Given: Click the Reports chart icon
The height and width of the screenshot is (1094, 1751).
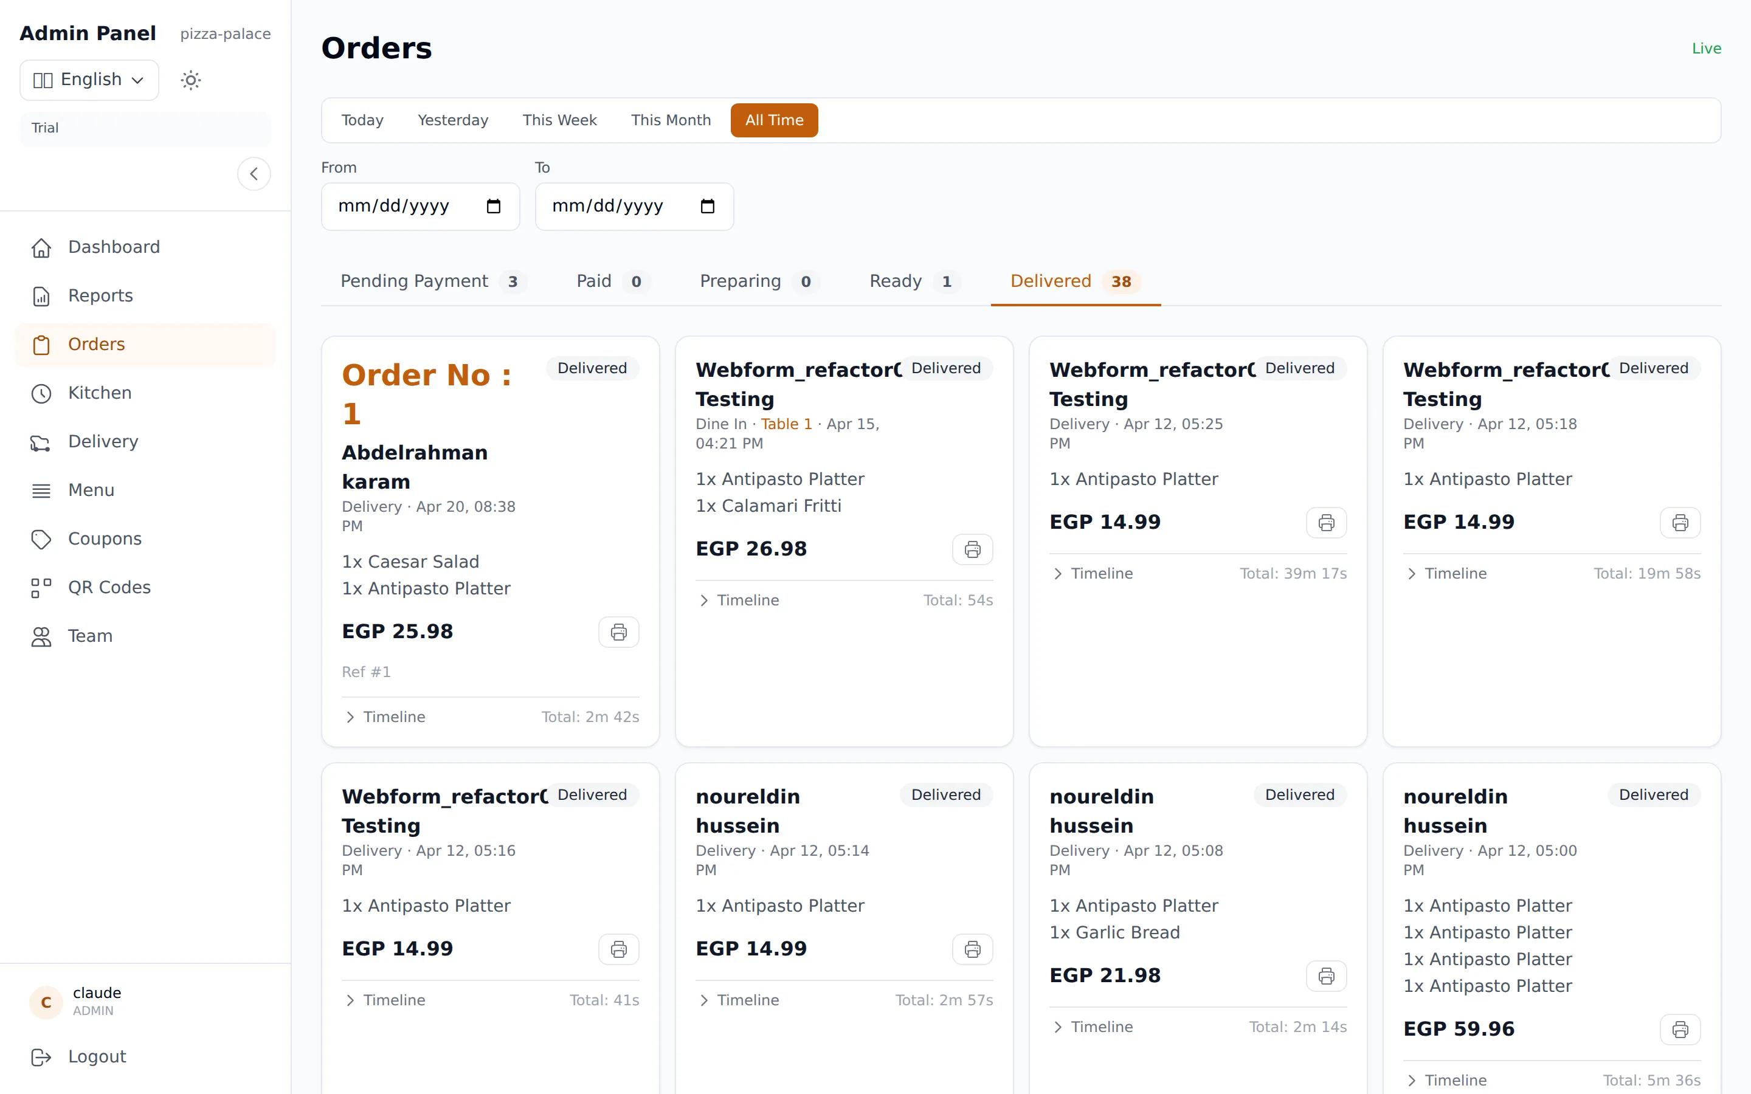Looking at the screenshot, I should click(41, 296).
